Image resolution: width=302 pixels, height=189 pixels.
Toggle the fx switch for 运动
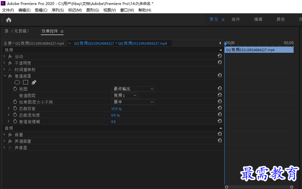pyautogui.click(x=10, y=56)
